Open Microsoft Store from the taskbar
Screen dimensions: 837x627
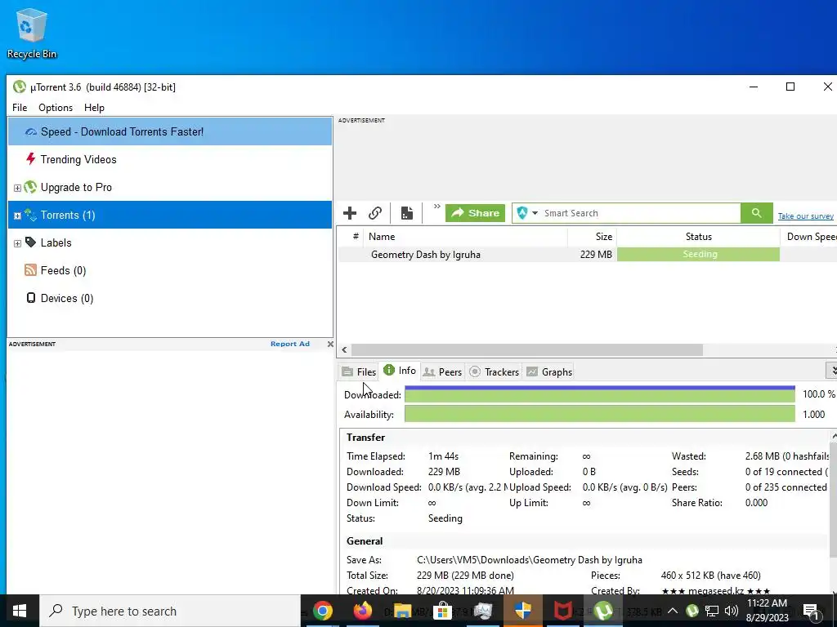point(442,611)
